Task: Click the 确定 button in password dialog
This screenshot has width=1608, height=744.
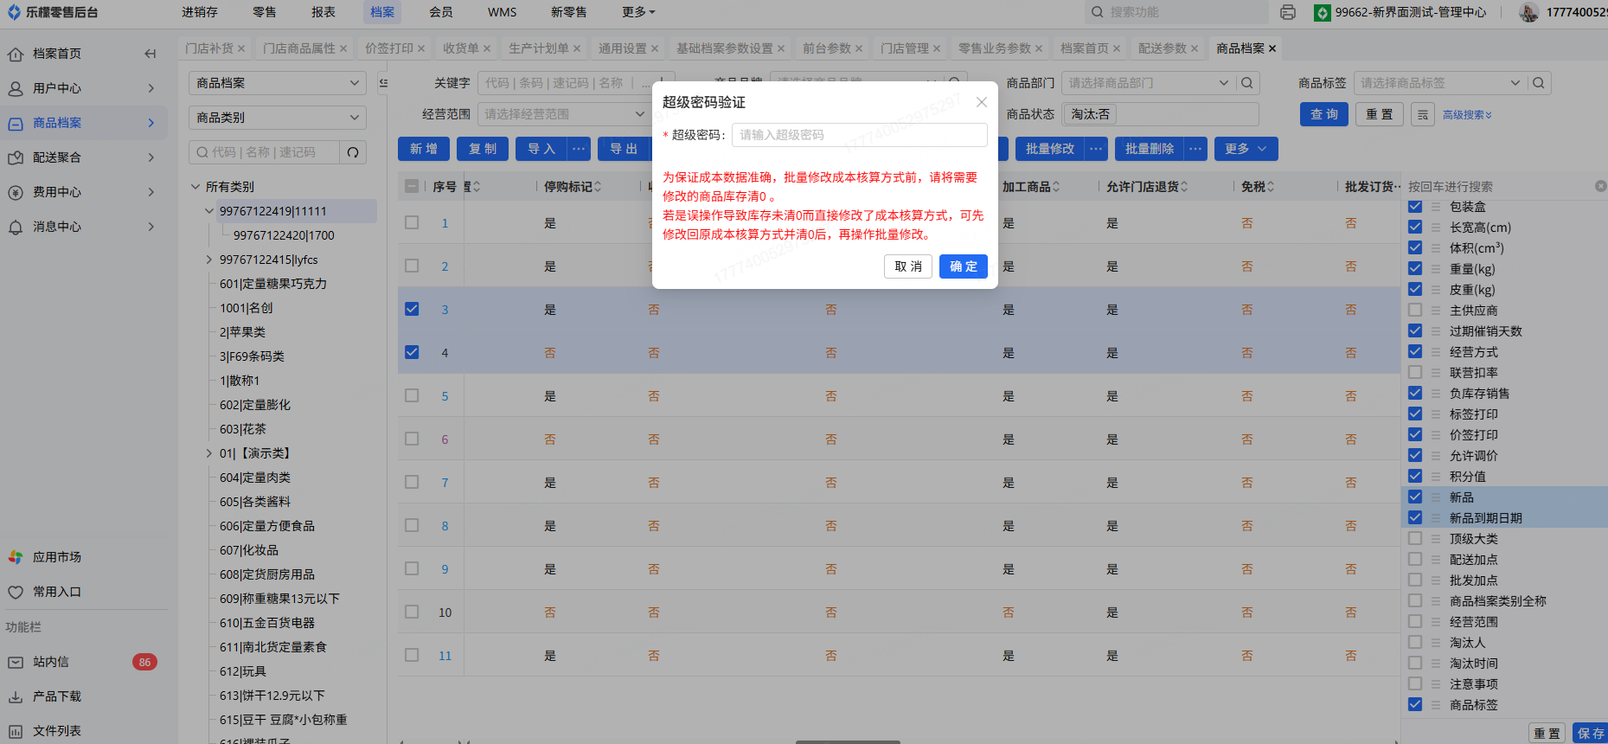Action: click(963, 266)
